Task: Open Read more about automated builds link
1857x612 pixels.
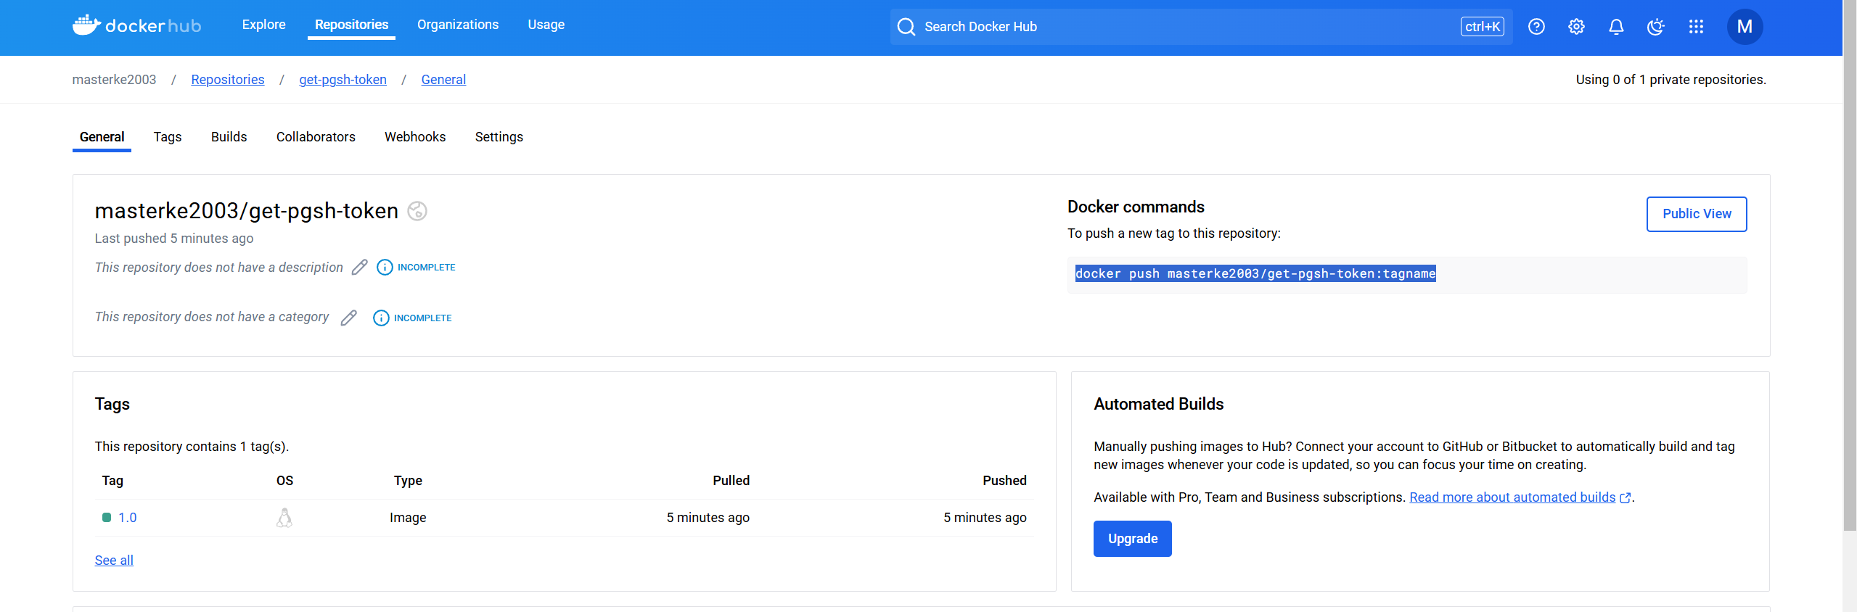Action: [x=1512, y=497]
